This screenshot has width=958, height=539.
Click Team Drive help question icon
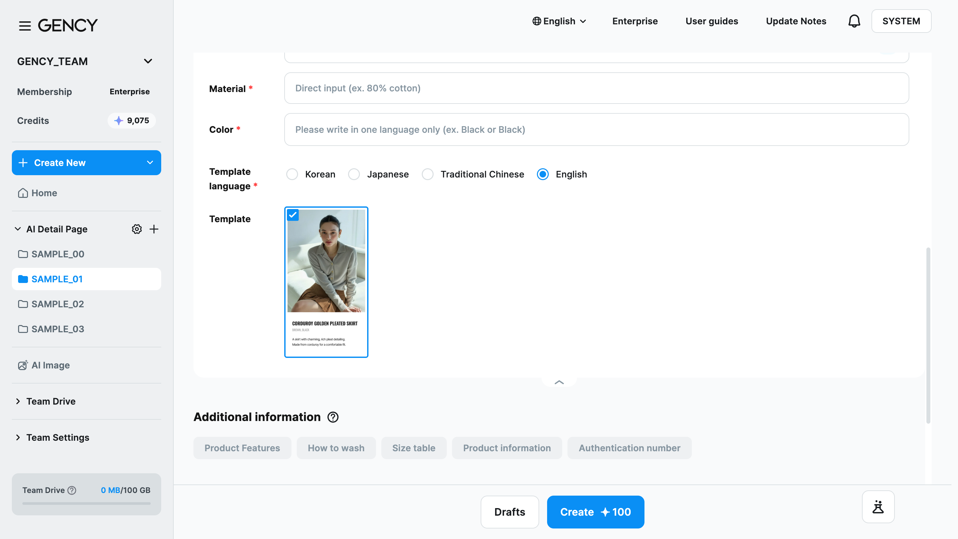click(72, 490)
